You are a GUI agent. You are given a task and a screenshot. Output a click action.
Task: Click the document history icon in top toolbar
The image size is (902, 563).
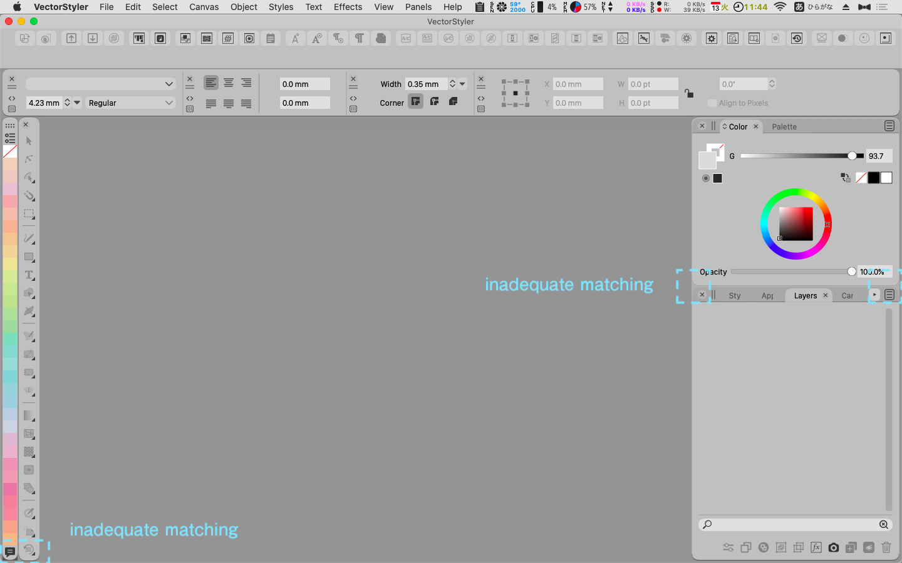[x=797, y=39]
